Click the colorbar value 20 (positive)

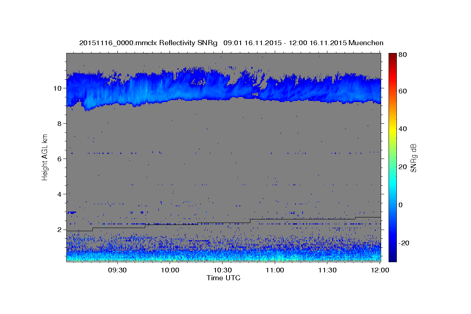click(x=402, y=167)
